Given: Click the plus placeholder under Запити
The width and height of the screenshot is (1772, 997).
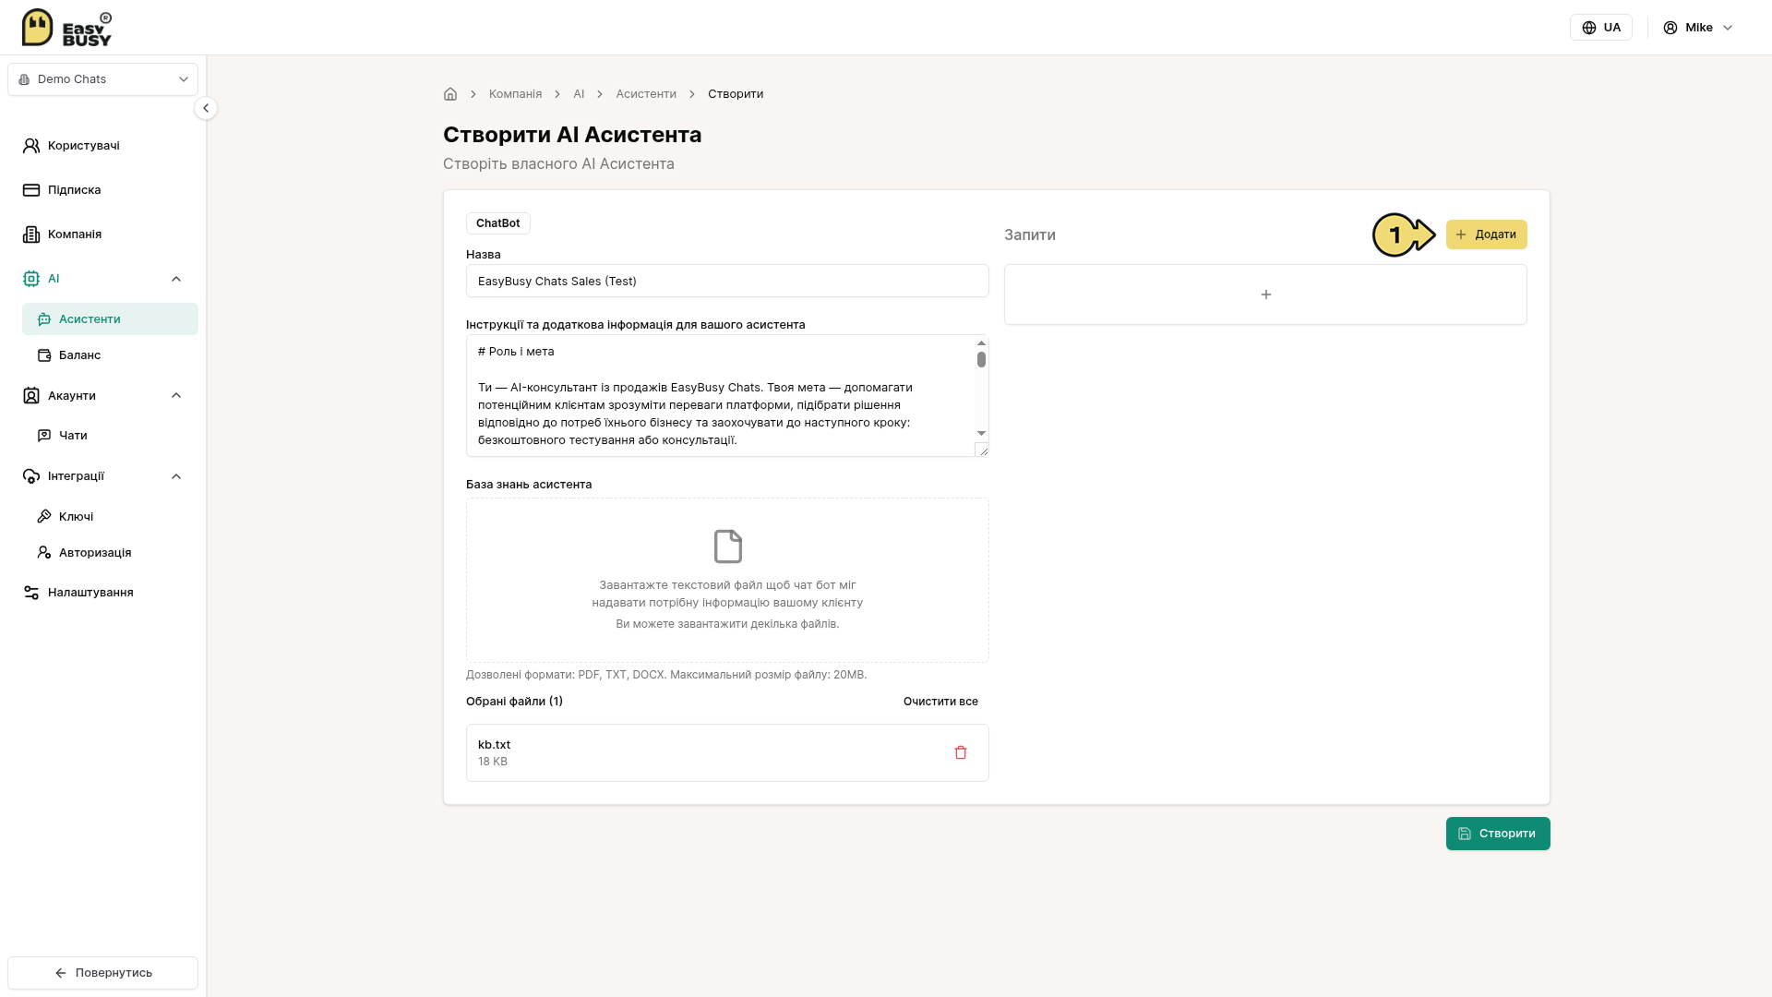Looking at the screenshot, I should coord(1265,294).
